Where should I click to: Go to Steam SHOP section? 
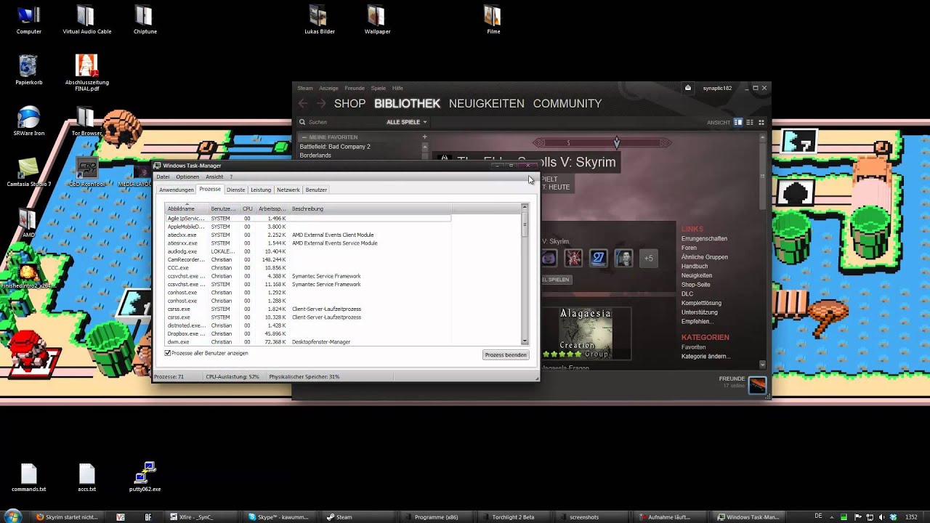pos(349,103)
